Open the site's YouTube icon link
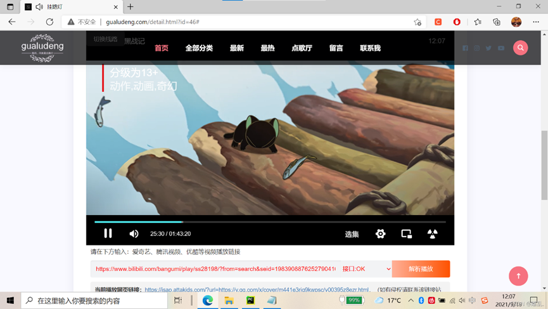 501,48
